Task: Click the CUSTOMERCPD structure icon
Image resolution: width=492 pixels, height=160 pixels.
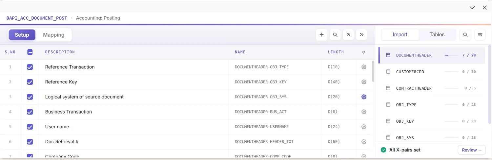Action: 388,72
